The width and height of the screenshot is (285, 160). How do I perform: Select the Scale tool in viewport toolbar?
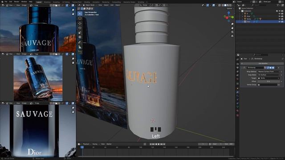click(x=80, y=32)
